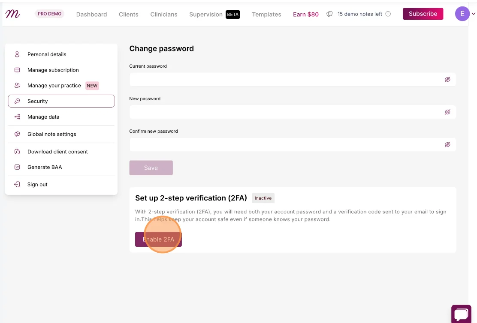Click the Earn $80 link
477x323 pixels.
pyautogui.click(x=306, y=14)
